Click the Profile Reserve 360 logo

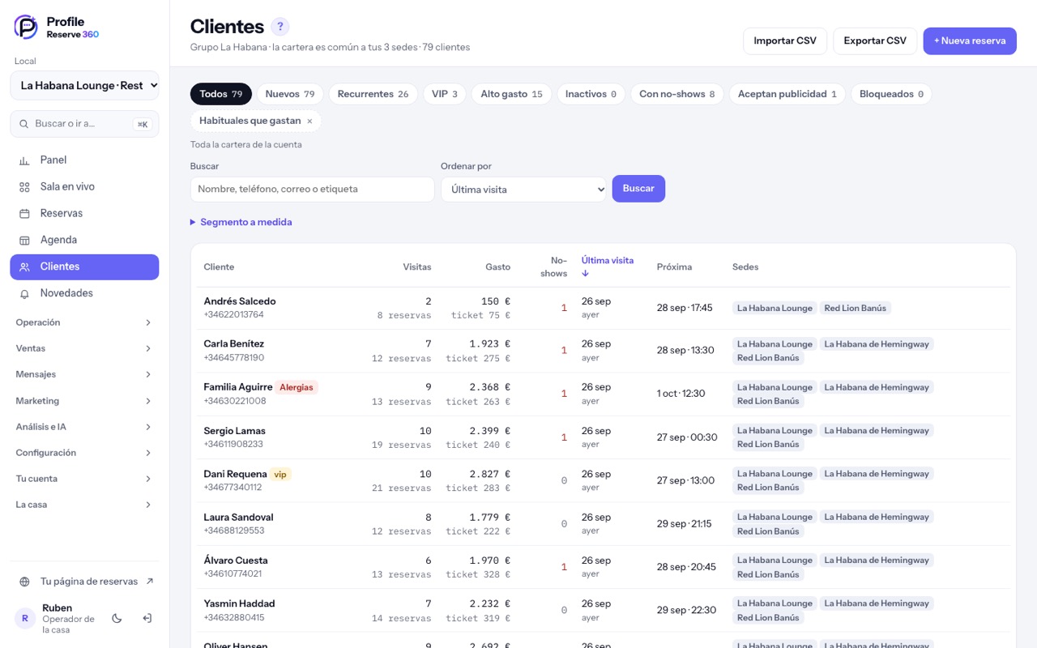[57, 28]
